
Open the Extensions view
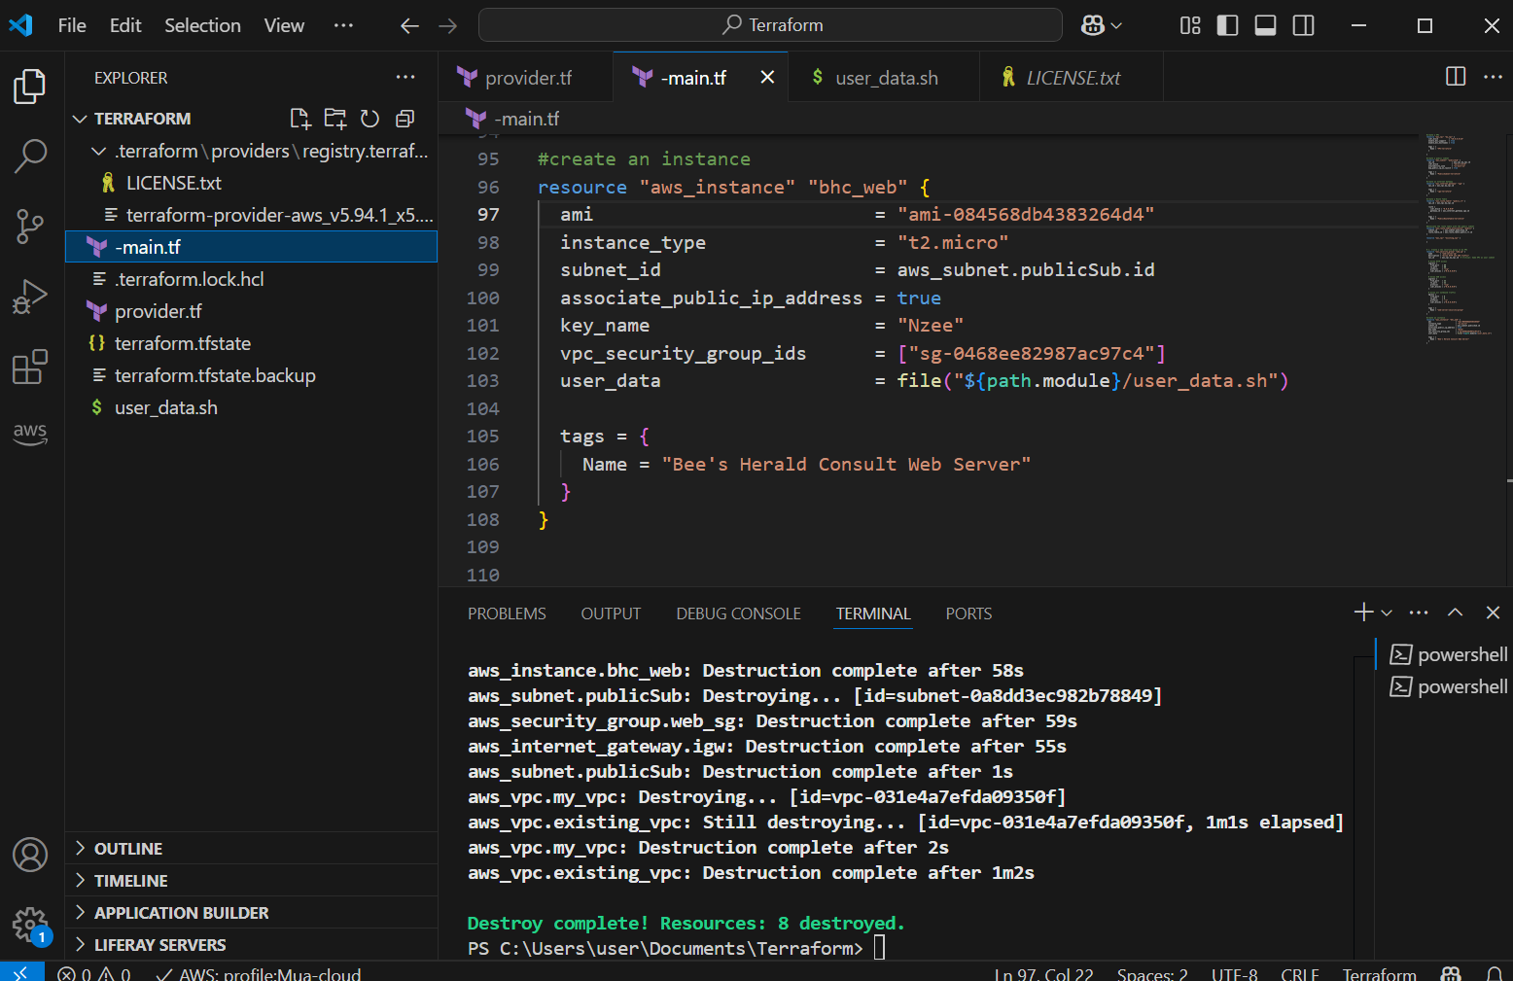(x=30, y=367)
